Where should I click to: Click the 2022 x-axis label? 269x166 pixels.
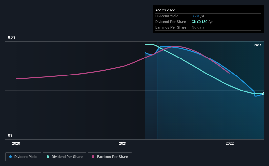[230, 143]
